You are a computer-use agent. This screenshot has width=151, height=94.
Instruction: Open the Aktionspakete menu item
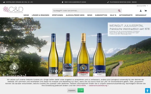(x=126, y=15)
